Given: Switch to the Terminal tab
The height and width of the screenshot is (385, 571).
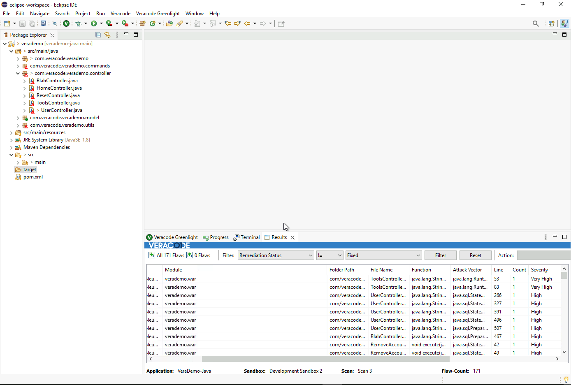Looking at the screenshot, I should point(246,237).
